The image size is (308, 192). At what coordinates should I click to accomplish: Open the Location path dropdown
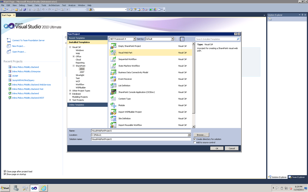[x=189, y=135]
